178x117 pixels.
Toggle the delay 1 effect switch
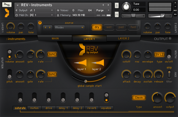click(x=63, y=97)
